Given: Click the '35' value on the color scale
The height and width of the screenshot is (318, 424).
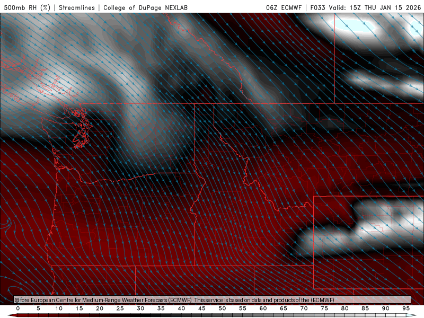Looking at the screenshot, I should pos(161,308).
